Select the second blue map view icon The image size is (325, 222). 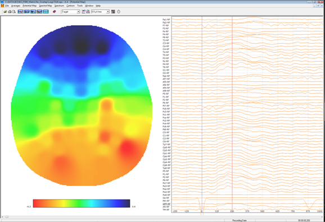[x=27, y=12]
